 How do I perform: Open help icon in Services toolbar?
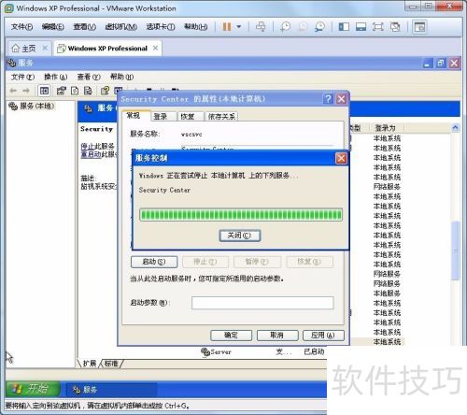coord(106,91)
